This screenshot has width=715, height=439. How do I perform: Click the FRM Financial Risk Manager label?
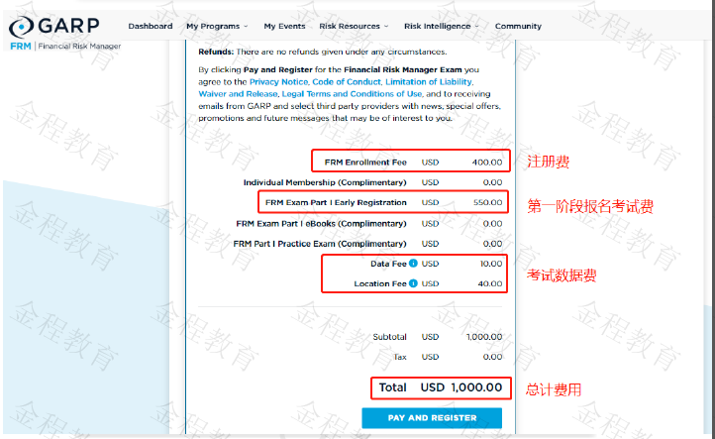(x=65, y=47)
